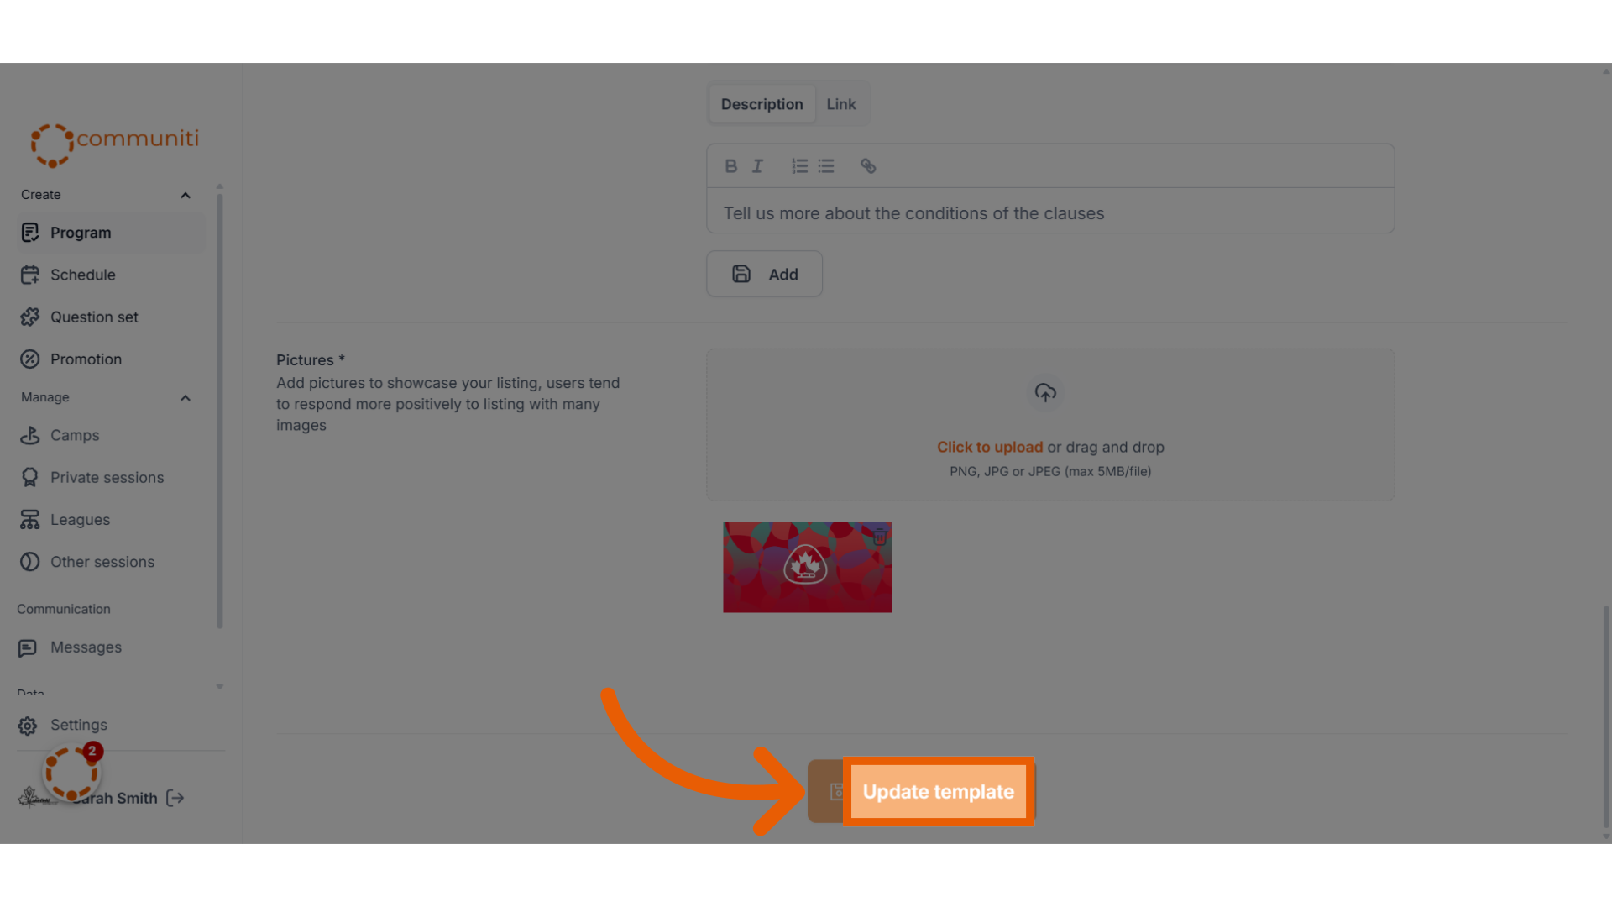Open the Settings gear in the sidebar
1612x907 pixels.
28,726
